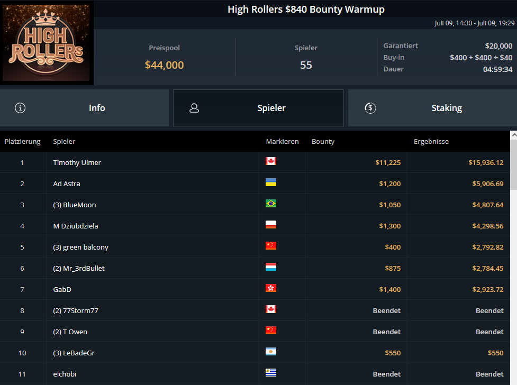Click BlueMoon's Brazil flag icon

[271, 204]
